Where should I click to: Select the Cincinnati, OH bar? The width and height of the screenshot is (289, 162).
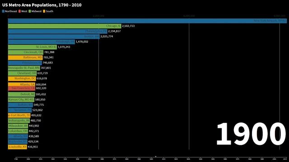pos(26,52)
